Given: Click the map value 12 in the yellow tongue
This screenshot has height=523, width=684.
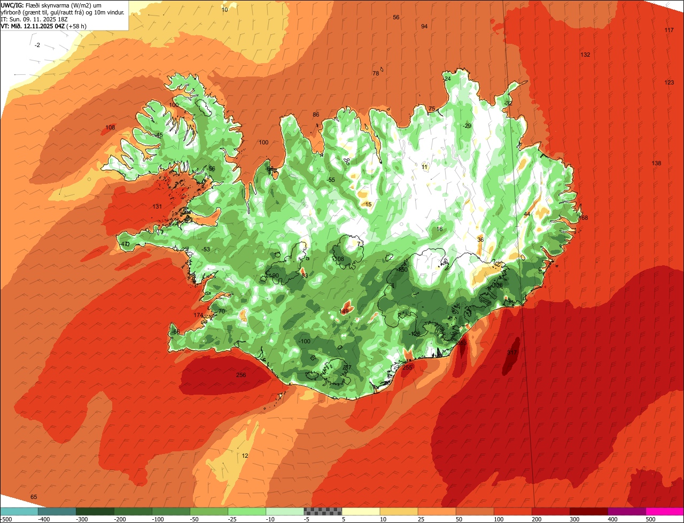Looking at the screenshot, I should tap(245, 456).
